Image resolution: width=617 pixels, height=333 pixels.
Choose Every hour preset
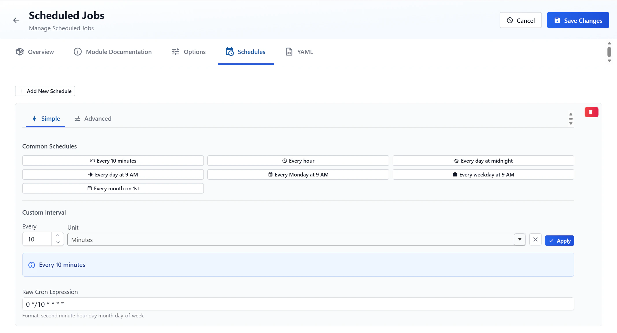tap(298, 161)
